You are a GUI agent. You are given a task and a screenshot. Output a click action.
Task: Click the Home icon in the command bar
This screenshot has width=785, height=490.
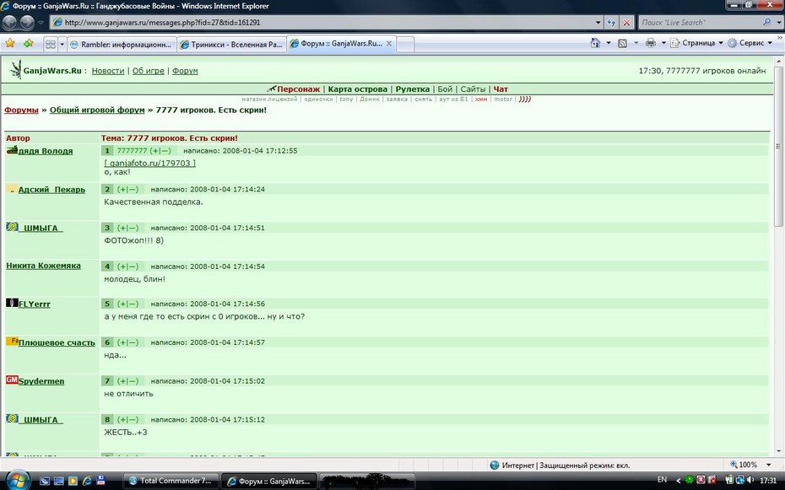[595, 43]
